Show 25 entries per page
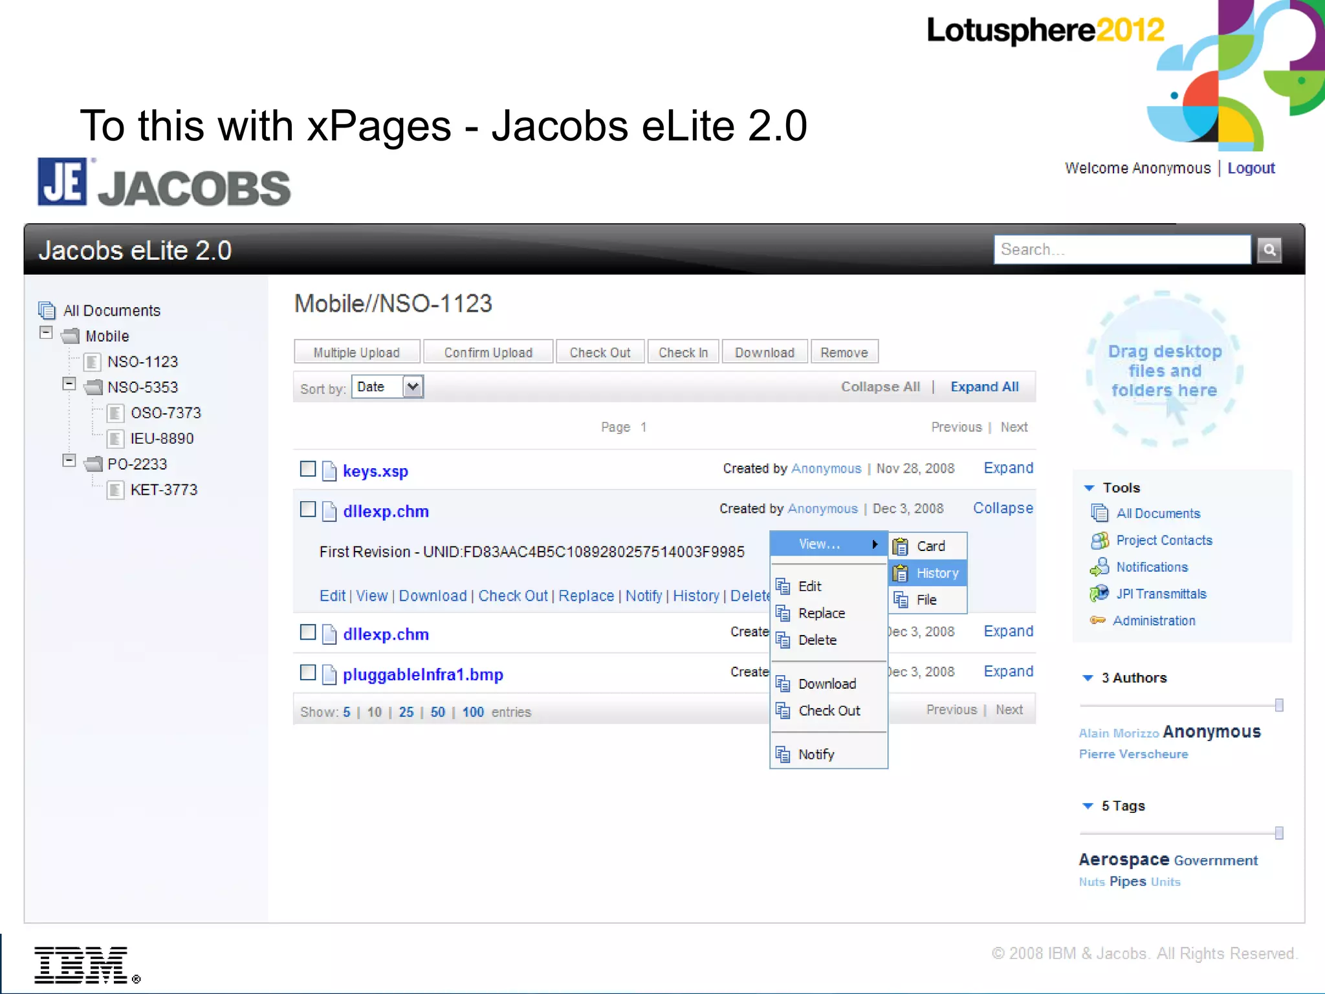Screen dimensions: 1325x994 (406, 712)
